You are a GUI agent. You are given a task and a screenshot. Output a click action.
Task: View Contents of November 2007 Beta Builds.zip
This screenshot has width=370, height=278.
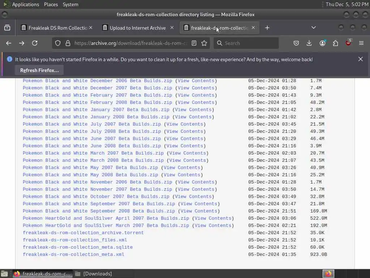pyautogui.click(x=196, y=189)
